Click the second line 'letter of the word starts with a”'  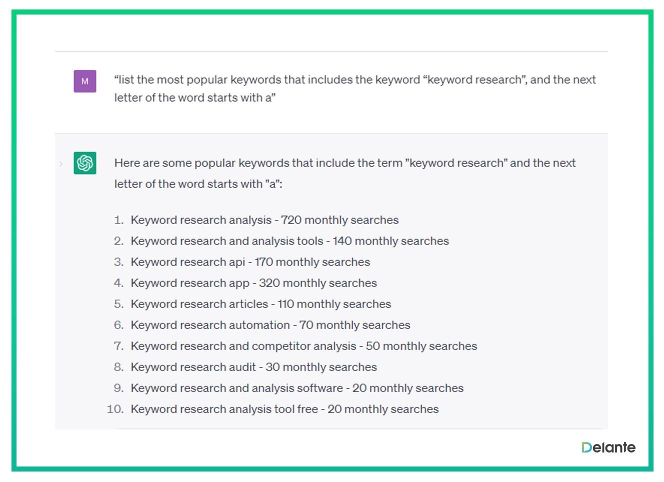pyautogui.click(x=194, y=98)
